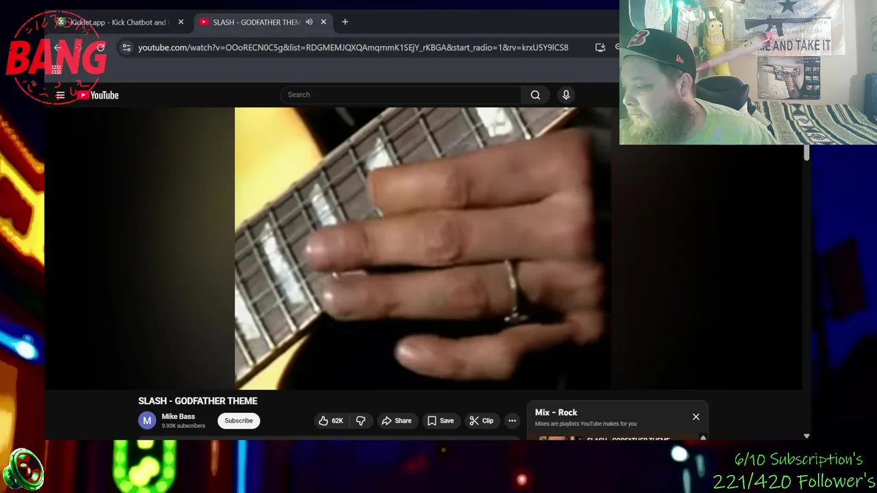Close the Kicklet.app tab
The width and height of the screenshot is (877, 493).
(x=181, y=22)
